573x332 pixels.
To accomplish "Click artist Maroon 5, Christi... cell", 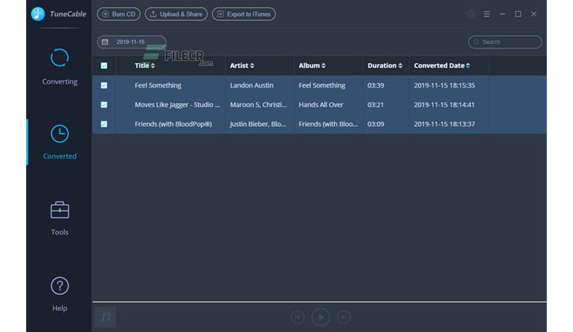I will coord(258,104).
